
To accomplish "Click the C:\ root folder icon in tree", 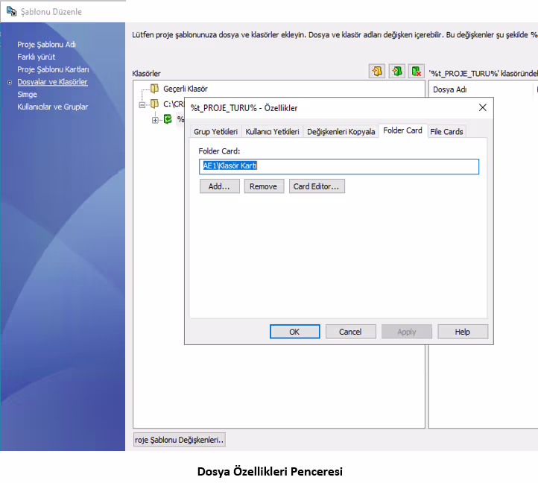I will click(x=155, y=104).
